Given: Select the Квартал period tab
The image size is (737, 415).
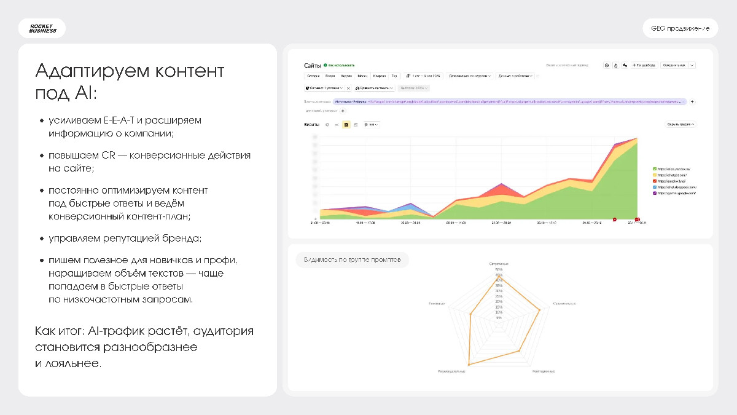Looking at the screenshot, I should [380, 76].
